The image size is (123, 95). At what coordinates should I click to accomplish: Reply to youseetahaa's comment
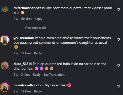[x=38, y=53]
